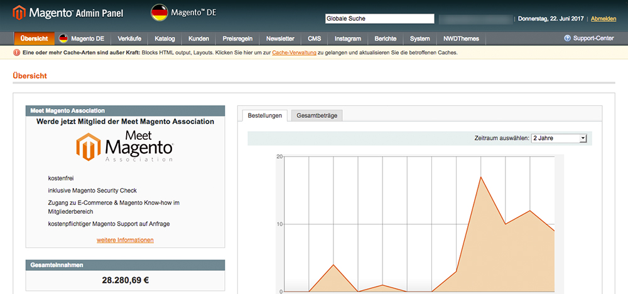Click the orders chart highest peak
628x294 pixels.
coord(480,177)
